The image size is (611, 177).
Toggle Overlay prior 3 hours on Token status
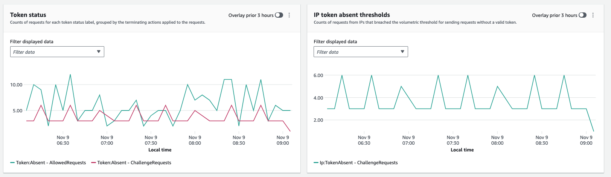click(279, 15)
